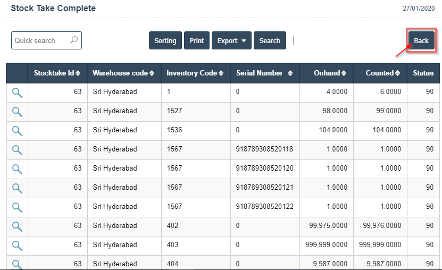Sort by Onhand column header

point(330,73)
